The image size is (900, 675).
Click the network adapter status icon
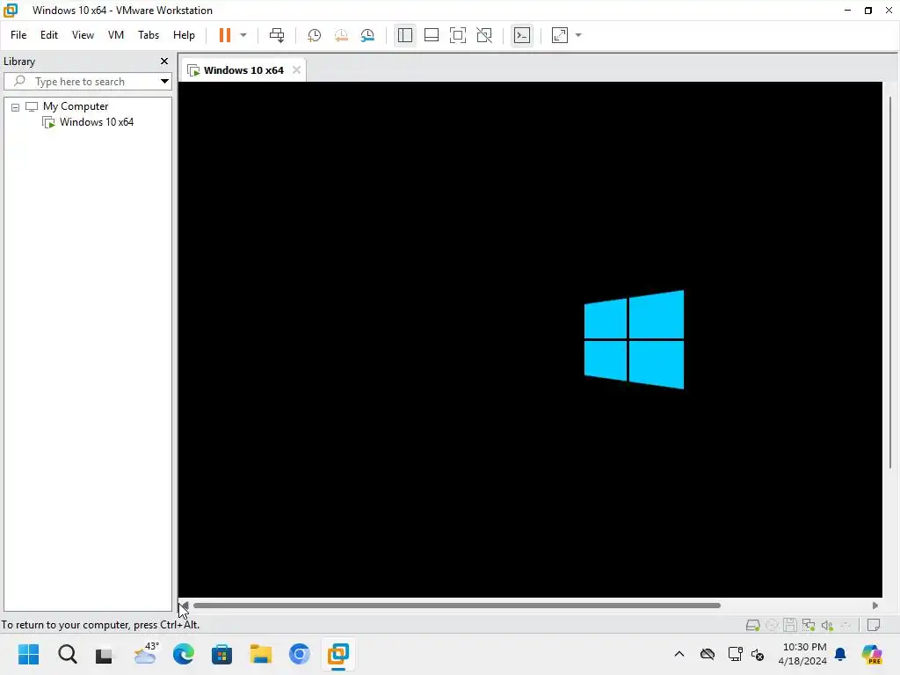point(809,625)
